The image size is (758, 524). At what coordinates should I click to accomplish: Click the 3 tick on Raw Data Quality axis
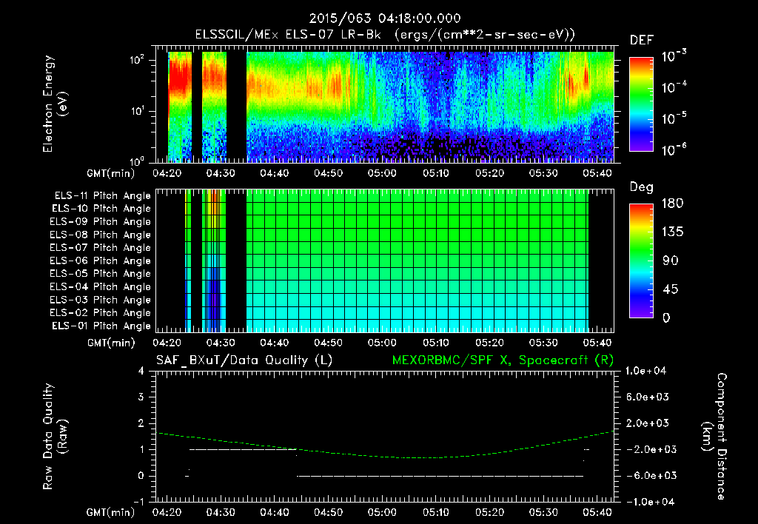pos(141,397)
